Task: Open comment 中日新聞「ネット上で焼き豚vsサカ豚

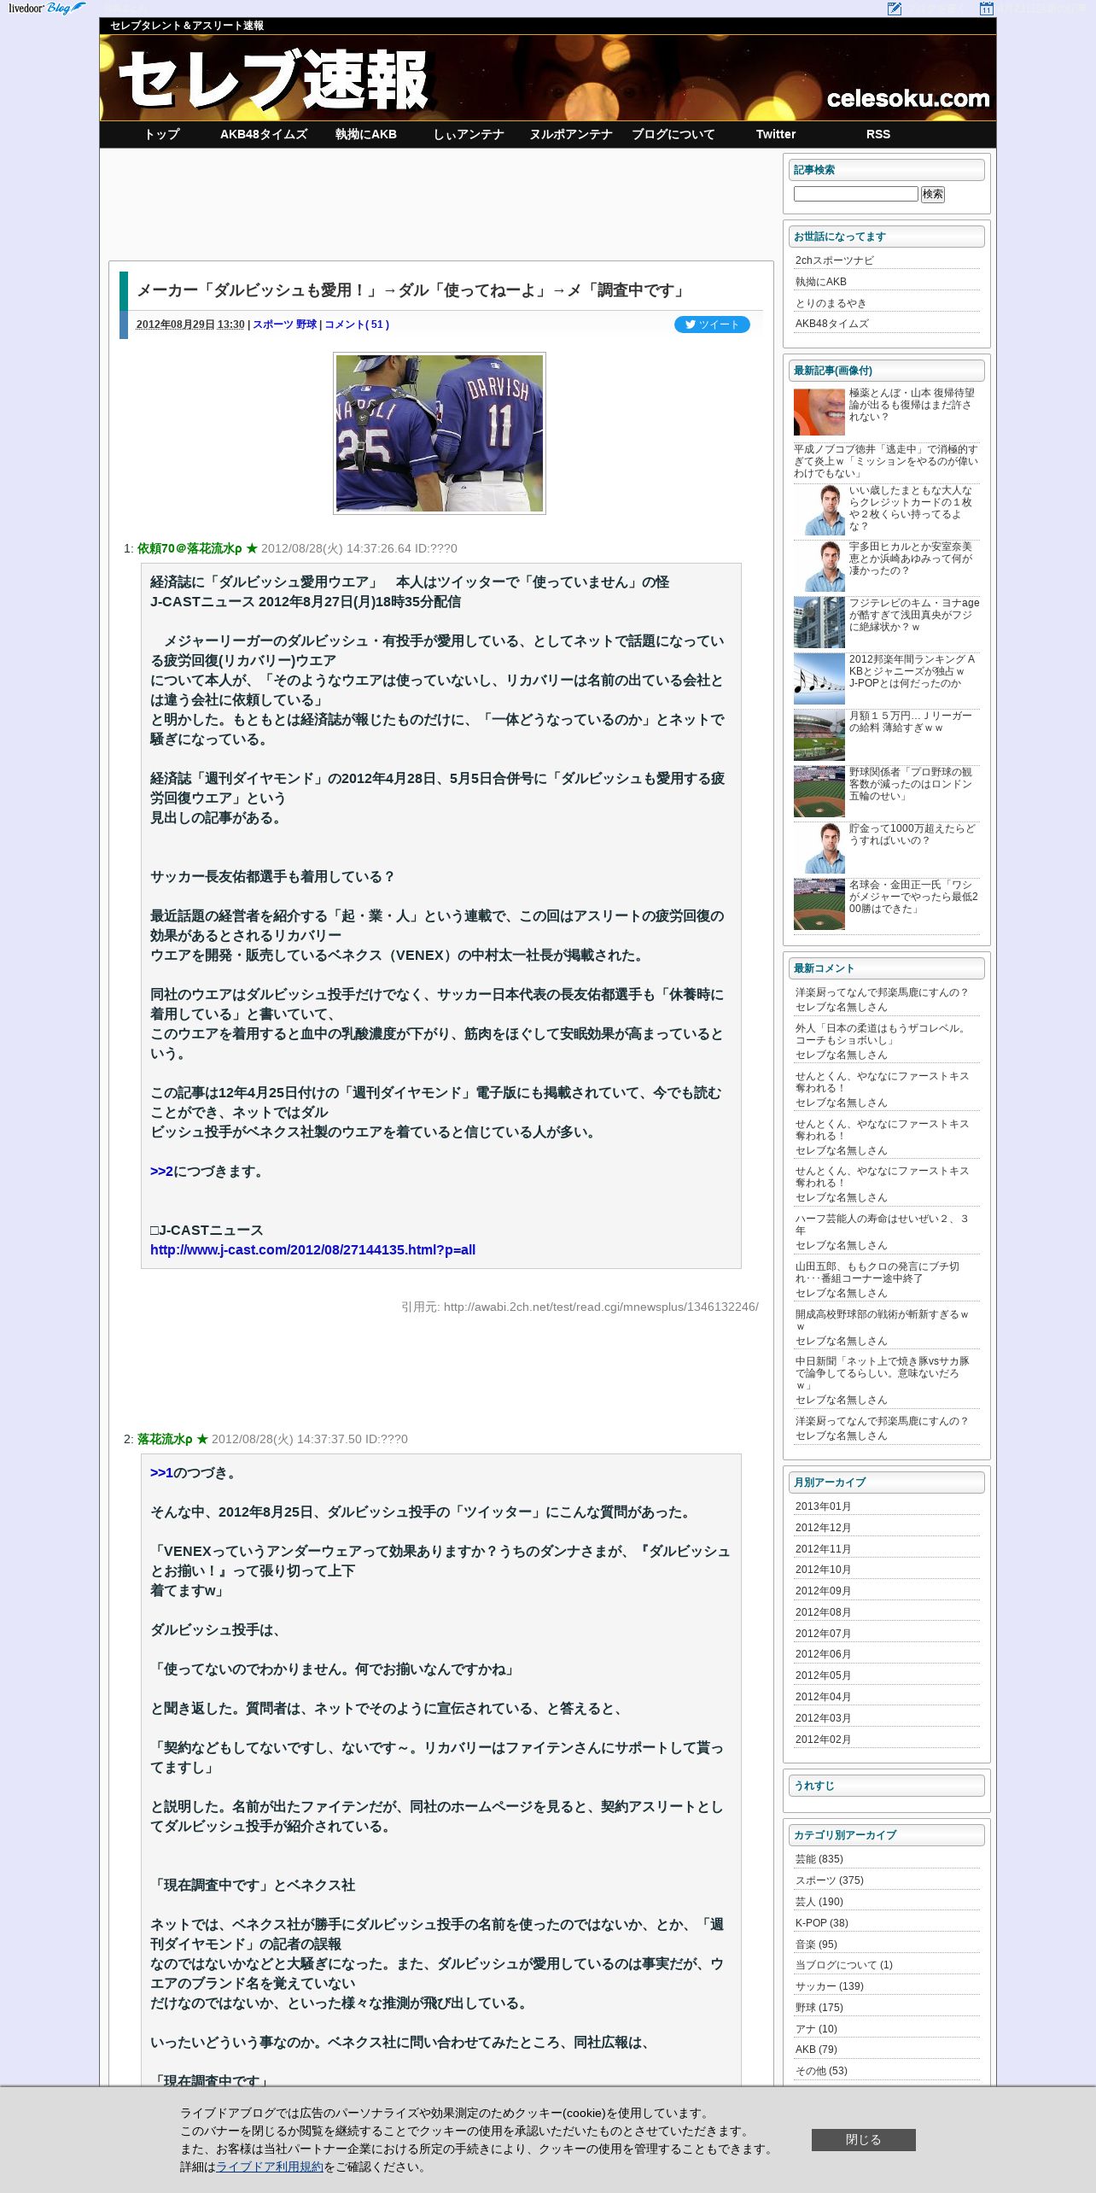Action: point(883,1373)
